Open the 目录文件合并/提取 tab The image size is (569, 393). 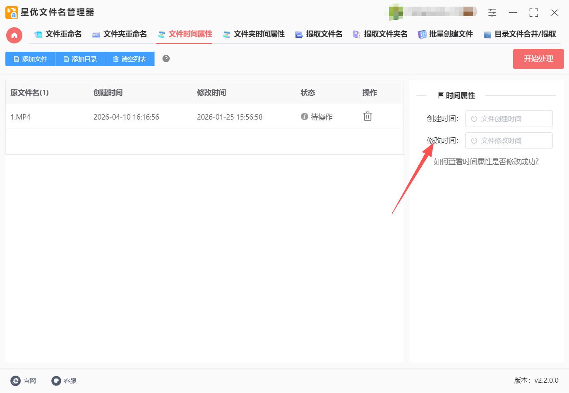(520, 34)
